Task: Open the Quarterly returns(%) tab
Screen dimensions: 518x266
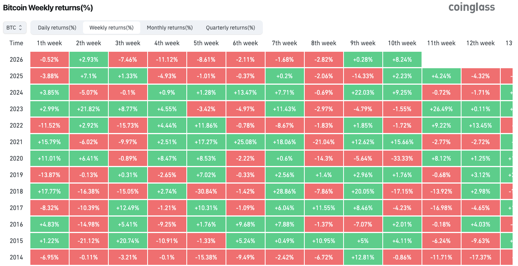Action: coord(230,28)
